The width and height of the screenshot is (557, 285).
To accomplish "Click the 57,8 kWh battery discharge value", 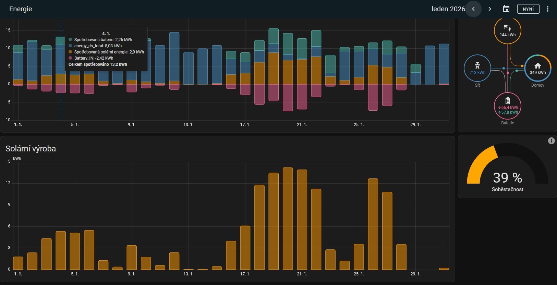I will click(x=509, y=112).
